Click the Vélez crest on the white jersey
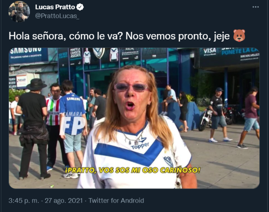The width and height of the screenshot is (269, 212). tap(168, 162)
